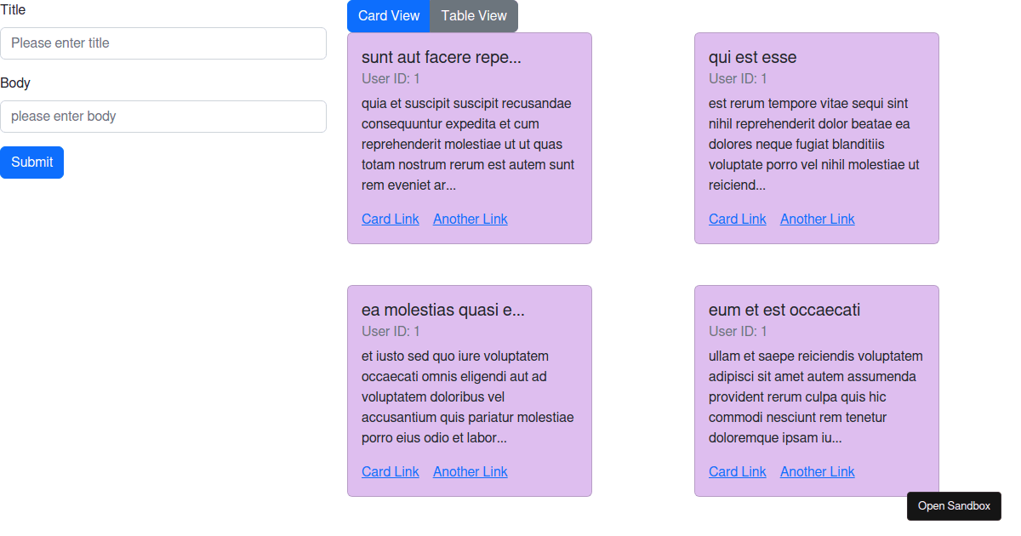Open Card Link on 'qui est esse' card
Viewport: 1021px width, 536px height.
coord(737,219)
